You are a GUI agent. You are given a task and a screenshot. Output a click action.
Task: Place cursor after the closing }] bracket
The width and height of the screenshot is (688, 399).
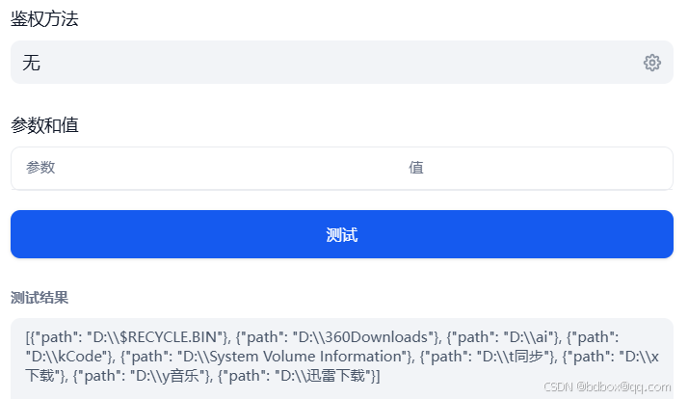(381, 376)
